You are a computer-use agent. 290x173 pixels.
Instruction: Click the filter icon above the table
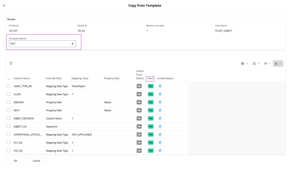click(x=11, y=64)
